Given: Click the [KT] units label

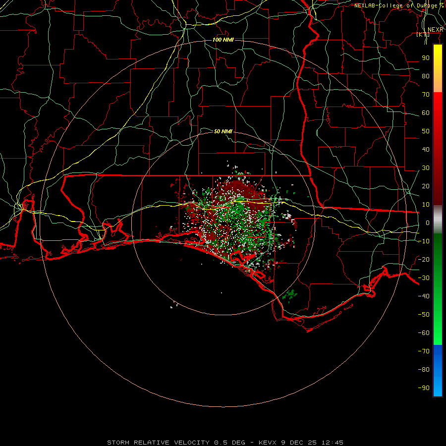Looking at the screenshot, I should tap(423, 35).
